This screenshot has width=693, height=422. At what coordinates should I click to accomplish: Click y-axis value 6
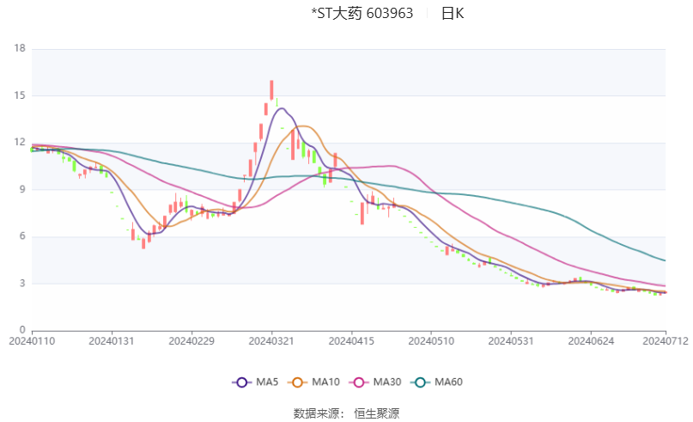(x=22, y=235)
